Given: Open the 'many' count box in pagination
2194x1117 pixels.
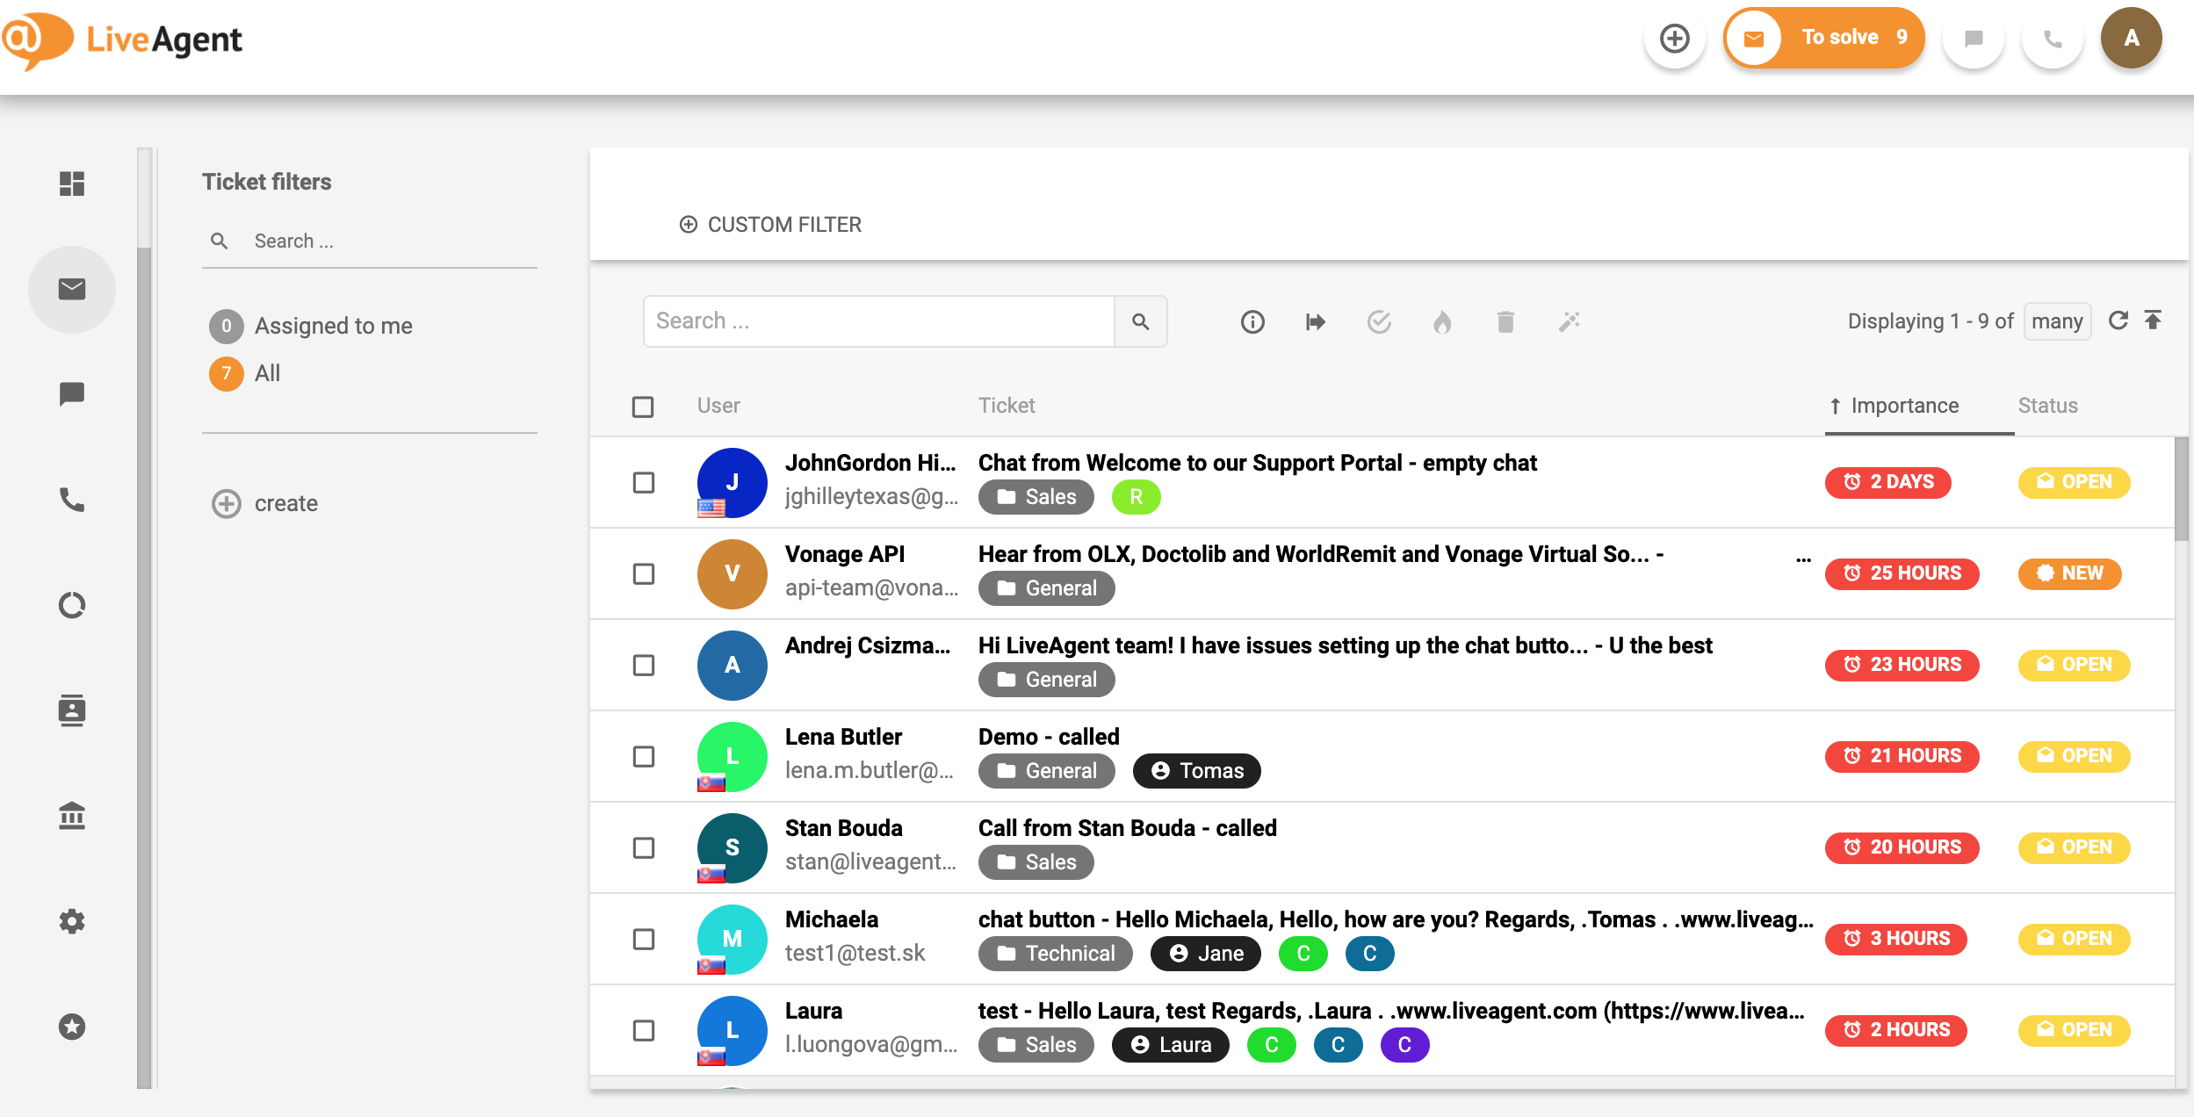Looking at the screenshot, I should (2057, 321).
